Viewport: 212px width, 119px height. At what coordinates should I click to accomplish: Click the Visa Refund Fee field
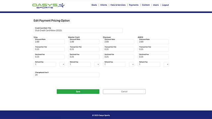[x=45, y=64]
